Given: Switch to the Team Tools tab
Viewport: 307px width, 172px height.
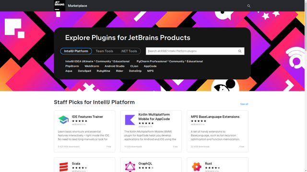Looking at the screenshot, I should coord(105,51).
